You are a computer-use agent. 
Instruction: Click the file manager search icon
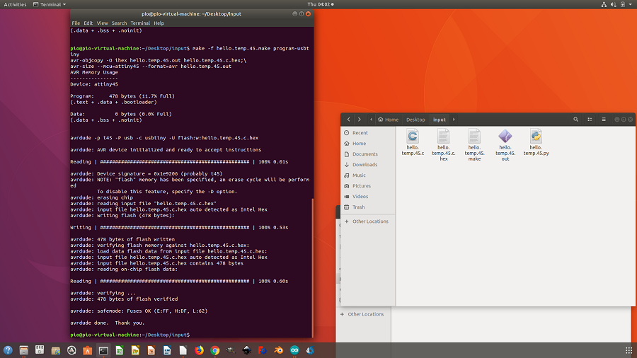[575, 120]
